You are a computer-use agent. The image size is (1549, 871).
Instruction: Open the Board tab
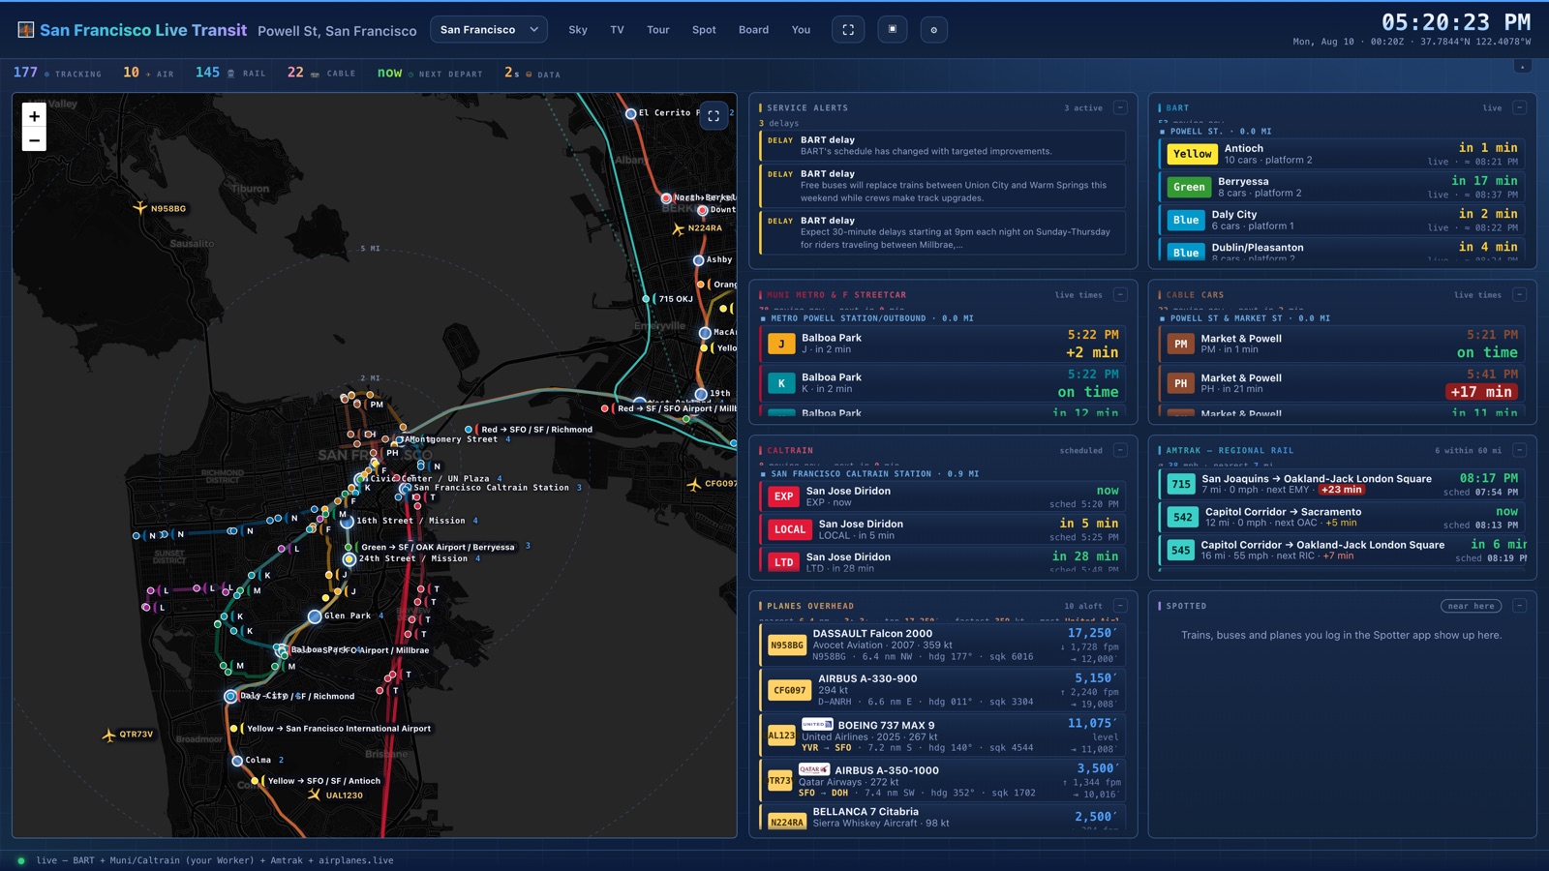click(753, 30)
